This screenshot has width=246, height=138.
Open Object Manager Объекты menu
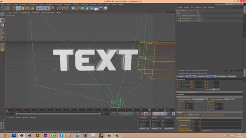(198, 8)
